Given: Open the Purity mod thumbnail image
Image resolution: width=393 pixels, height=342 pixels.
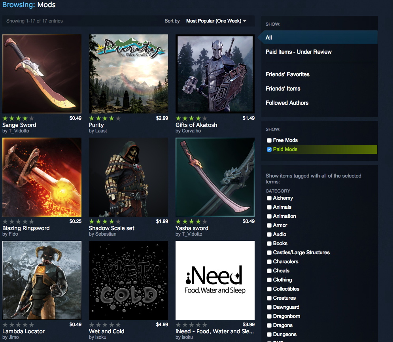Looking at the screenshot, I should 128,74.
